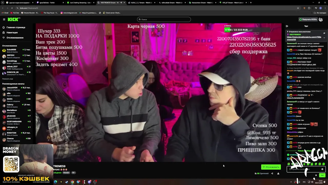Bookmark this page with star icon
Image resolution: width=328 pixels, height=185 pixels.
(x=298, y=8)
